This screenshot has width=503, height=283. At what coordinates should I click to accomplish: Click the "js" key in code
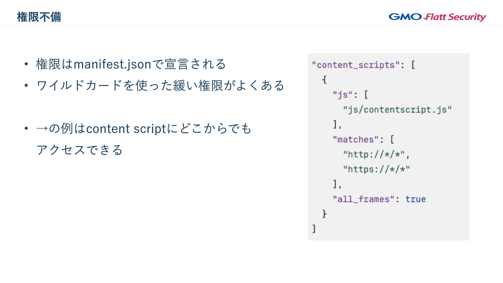coord(342,95)
